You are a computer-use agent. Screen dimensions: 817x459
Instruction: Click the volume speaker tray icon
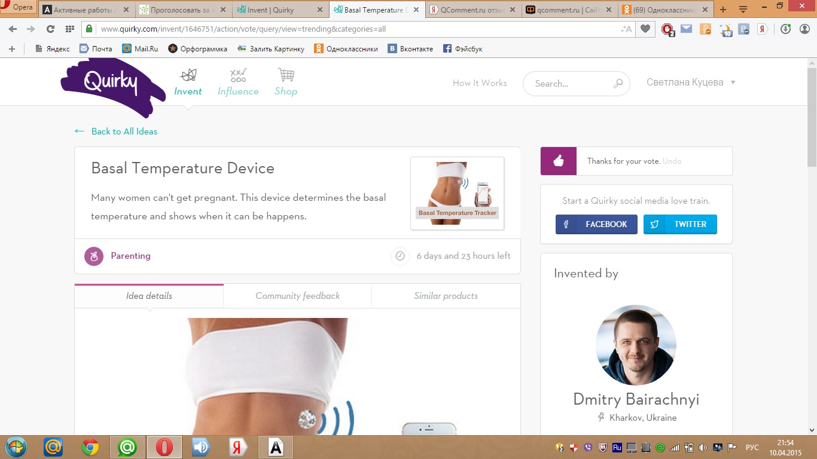[x=702, y=447]
